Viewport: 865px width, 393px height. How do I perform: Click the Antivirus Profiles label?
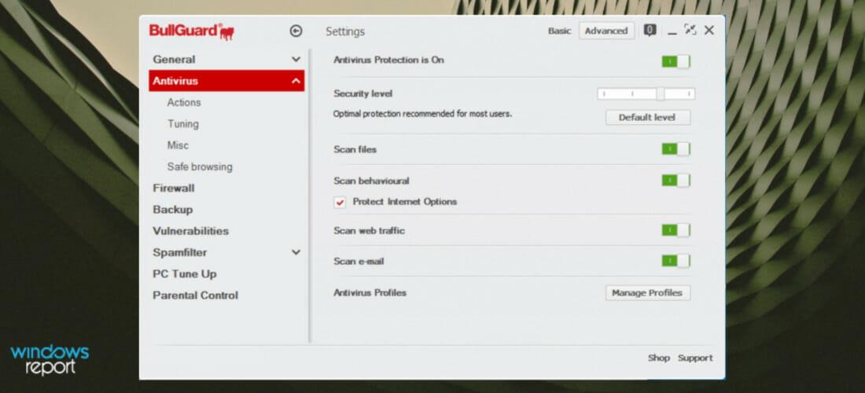pos(370,292)
